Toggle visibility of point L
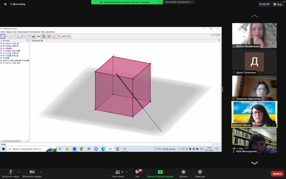This screenshot has width=286, height=179. [x=1, y=63]
